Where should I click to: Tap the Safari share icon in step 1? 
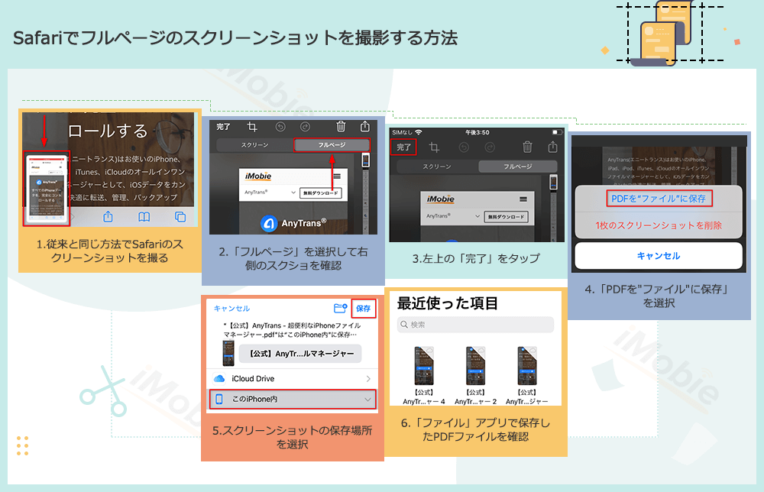pos(108,216)
